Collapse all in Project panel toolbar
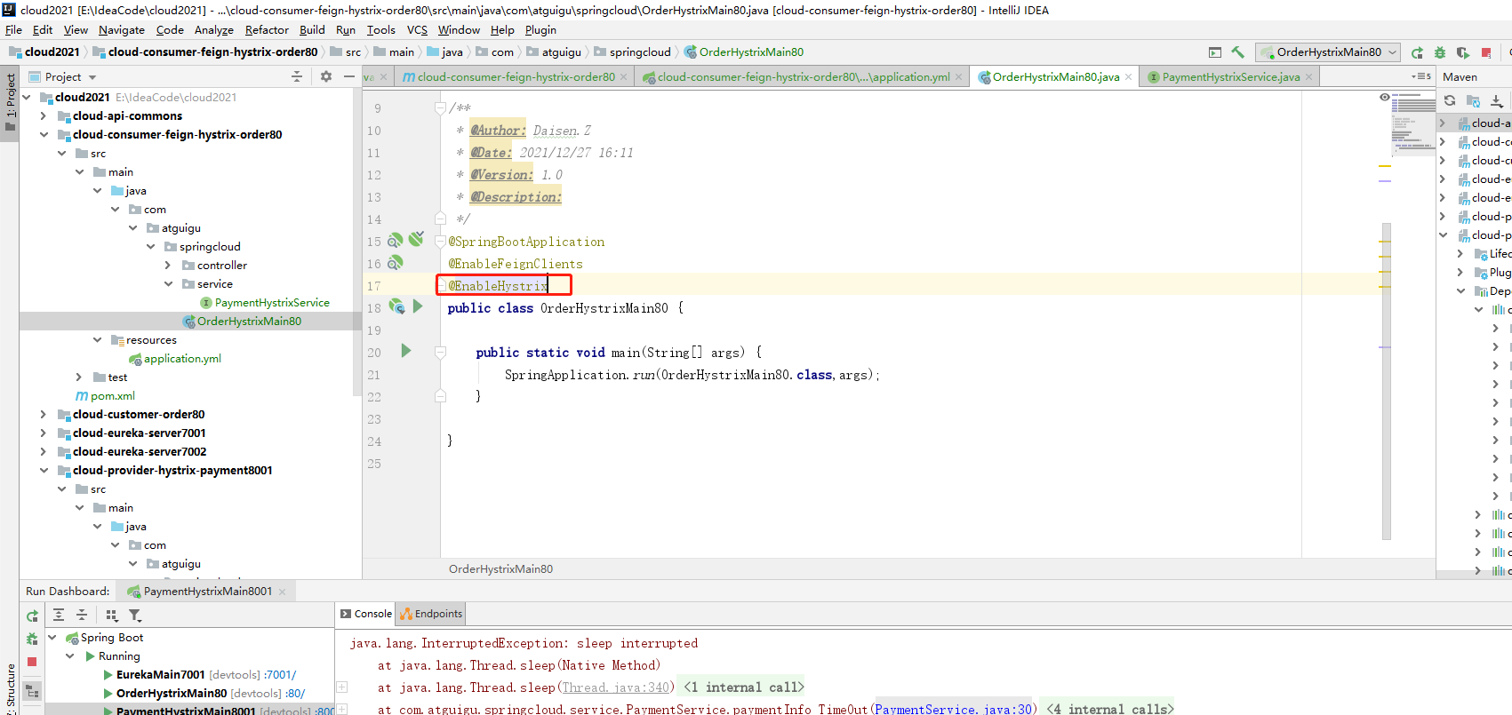The height and width of the screenshot is (715, 1512). 297,76
